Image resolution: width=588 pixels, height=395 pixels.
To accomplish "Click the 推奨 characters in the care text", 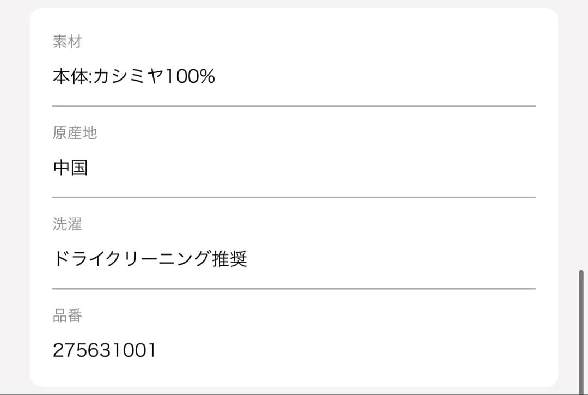I will (229, 259).
